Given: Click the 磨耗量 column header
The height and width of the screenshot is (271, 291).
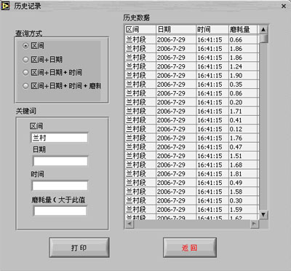Looking at the screenshot, I should [x=243, y=30].
